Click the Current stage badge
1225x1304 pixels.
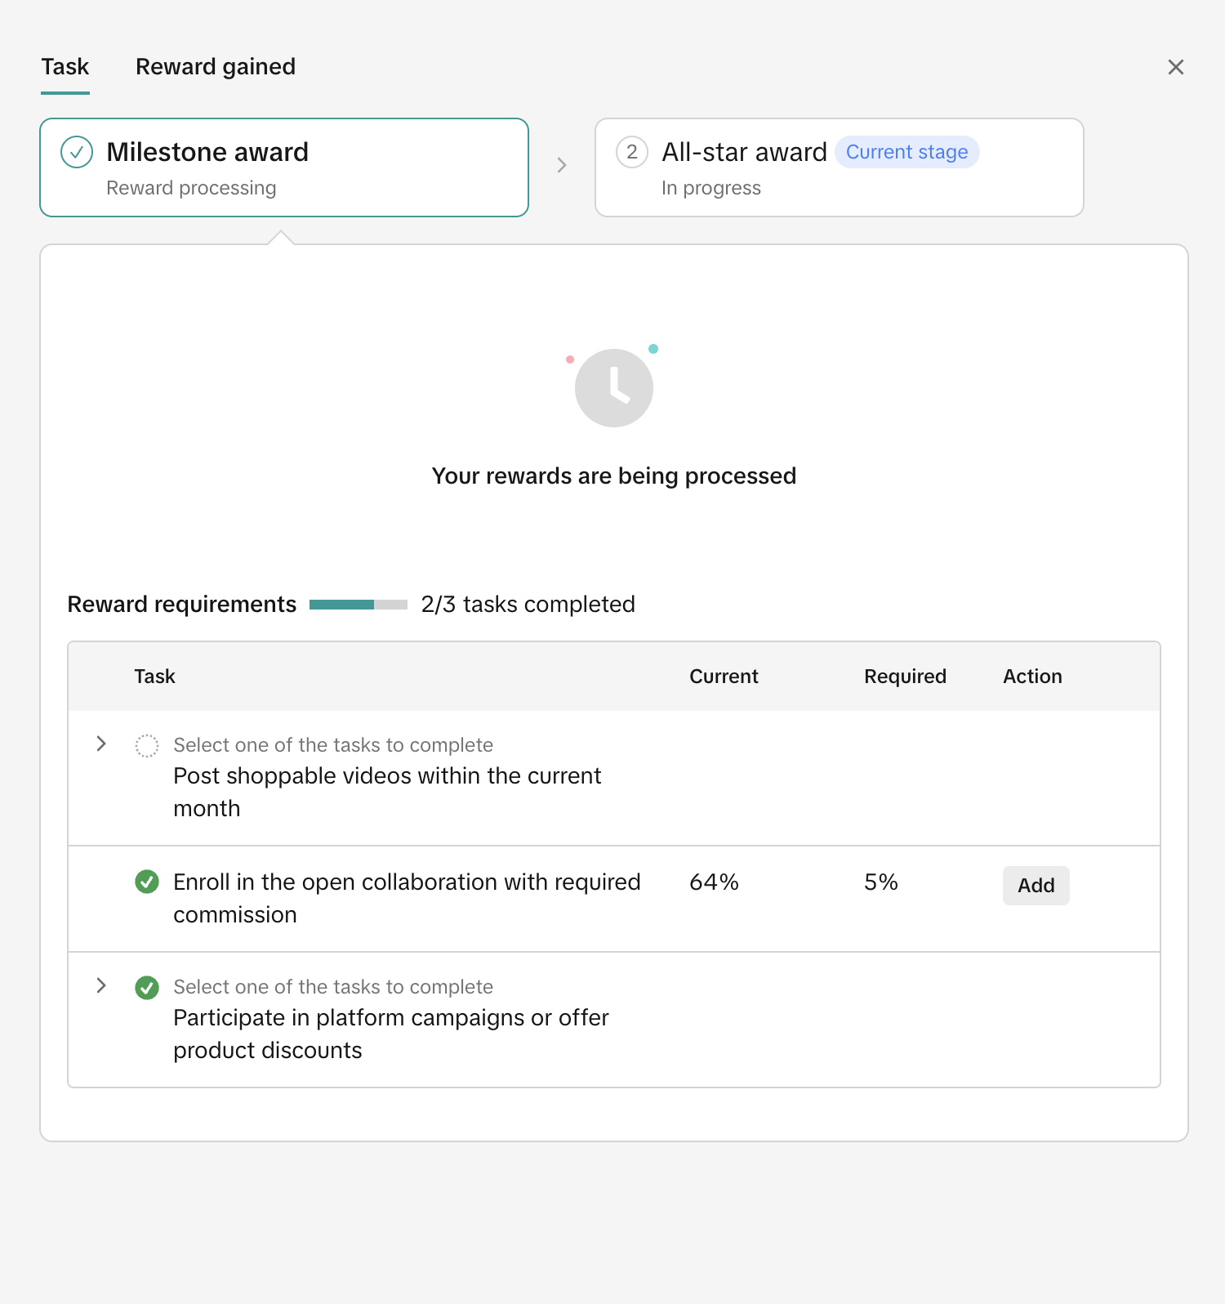point(906,152)
